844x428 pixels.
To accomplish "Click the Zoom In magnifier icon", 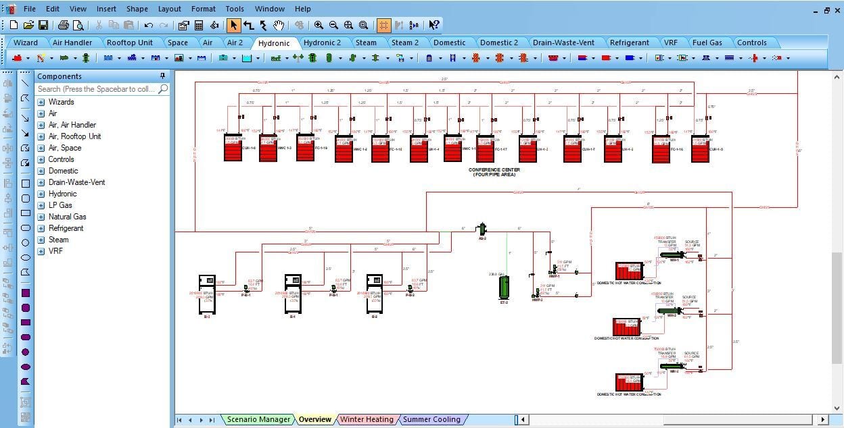I will click(319, 25).
